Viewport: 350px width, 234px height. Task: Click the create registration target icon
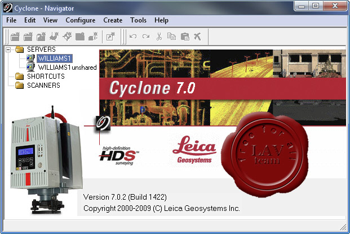[67, 37]
